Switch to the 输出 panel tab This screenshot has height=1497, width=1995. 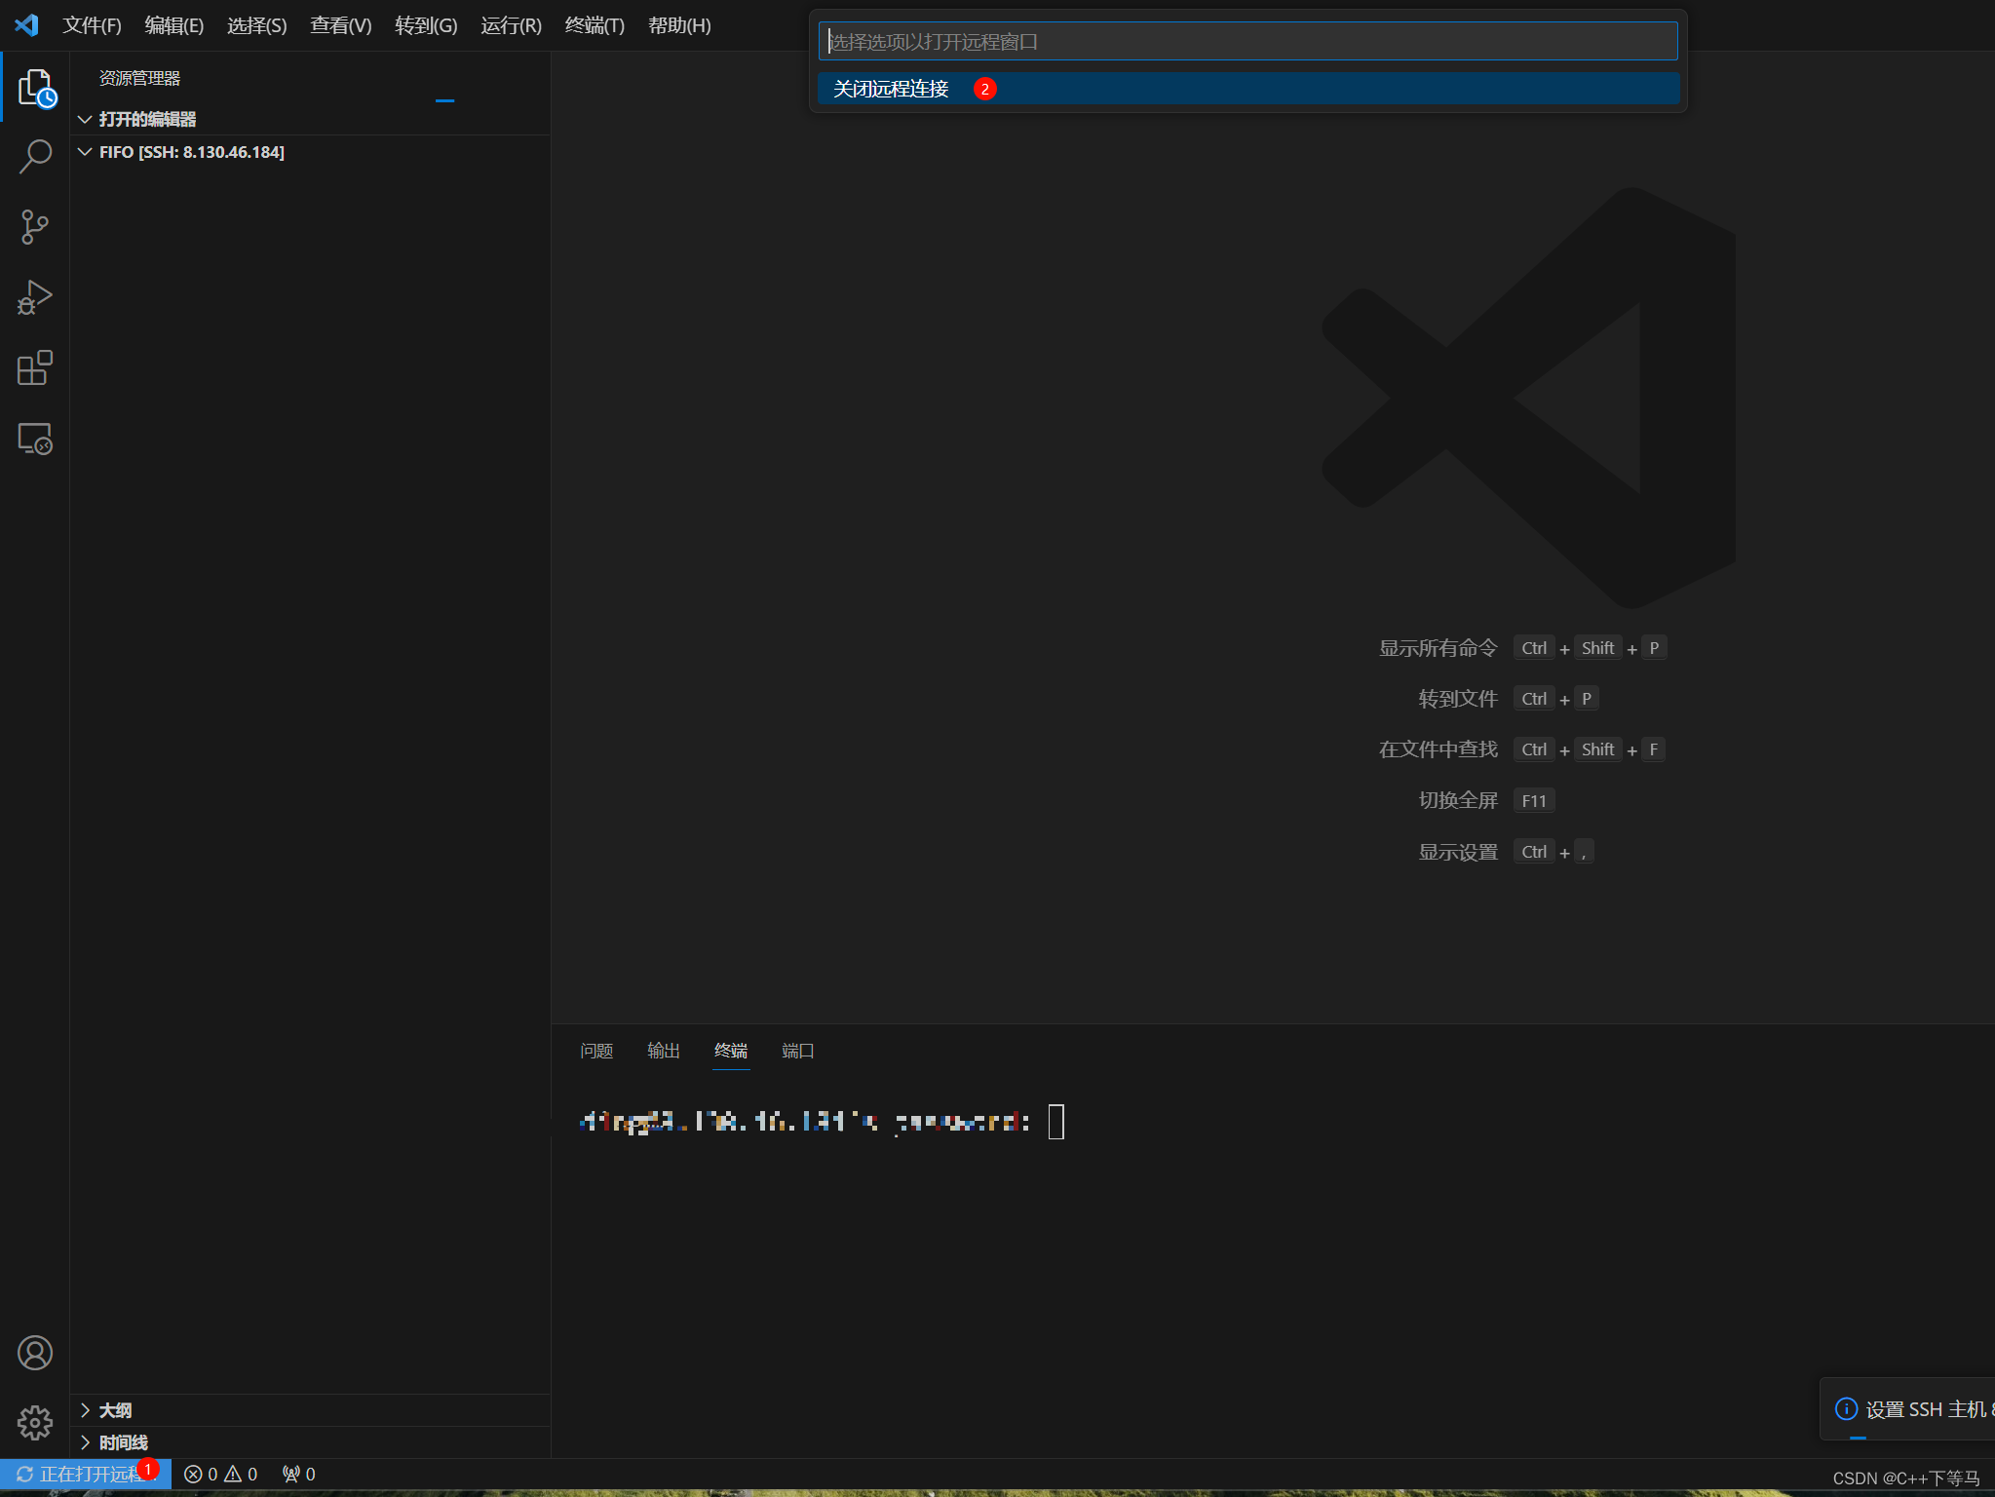point(664,1051)
